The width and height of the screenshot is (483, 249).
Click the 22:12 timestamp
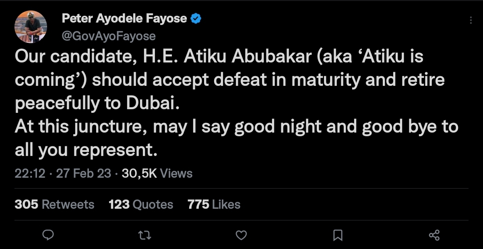tap(30, 174)
